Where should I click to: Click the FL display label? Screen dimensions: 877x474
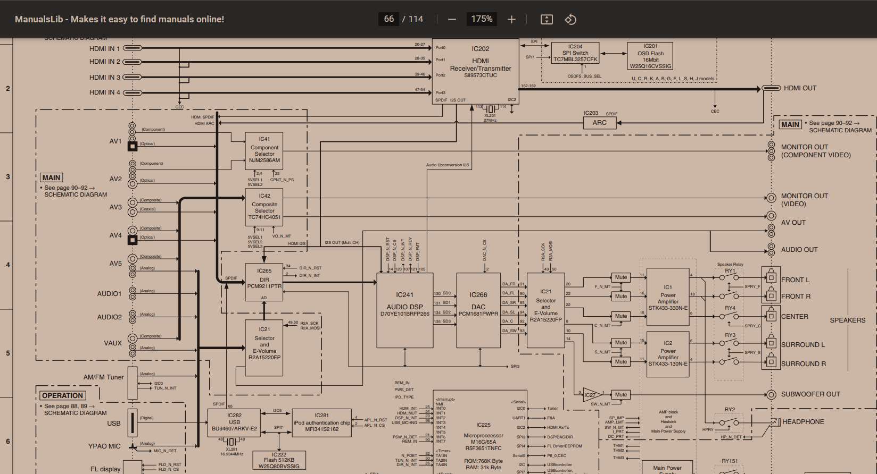[105, 469]
